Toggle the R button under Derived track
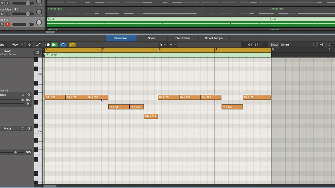Image resolution: width=335 pixels, height=188 pixels. [x=8, y=24]
